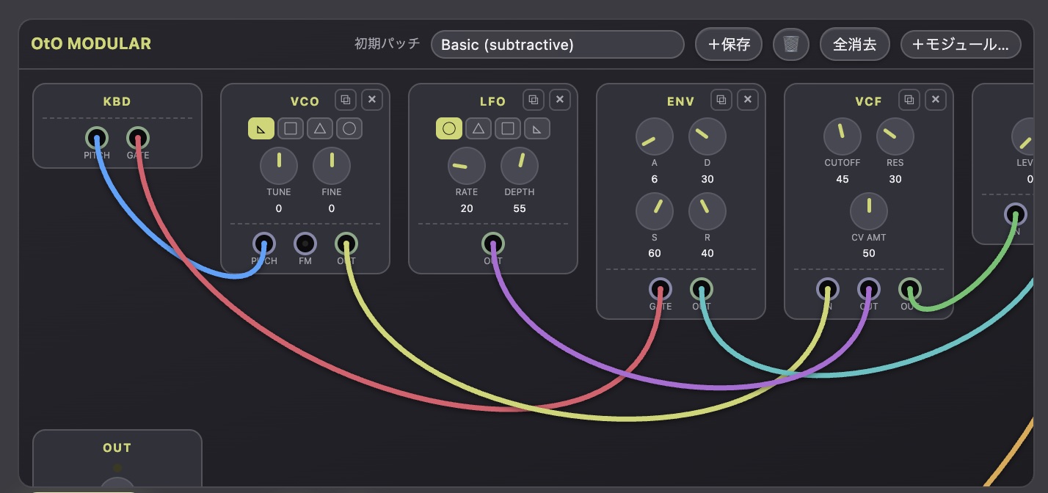Click the ENV release (R) knob
The width and height of the screenshot is (1048, 493).
click(707, 211)
